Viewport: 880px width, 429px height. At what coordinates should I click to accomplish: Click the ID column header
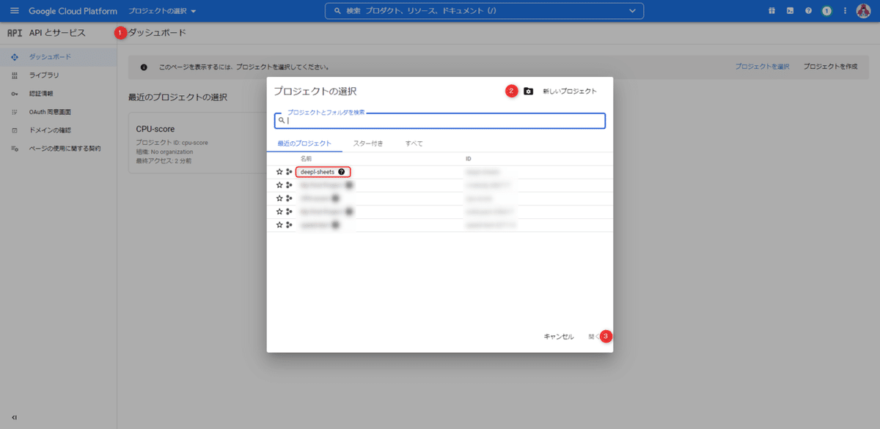[x=469, y=159]
